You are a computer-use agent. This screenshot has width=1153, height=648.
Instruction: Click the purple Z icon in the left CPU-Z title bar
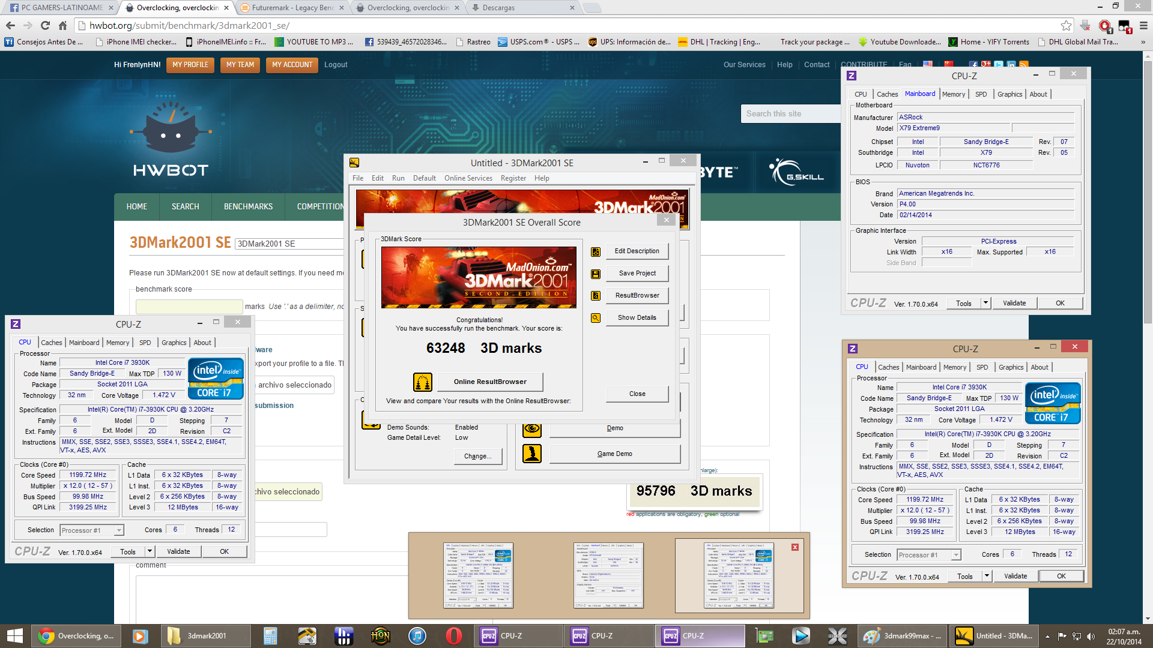[16, 324]
